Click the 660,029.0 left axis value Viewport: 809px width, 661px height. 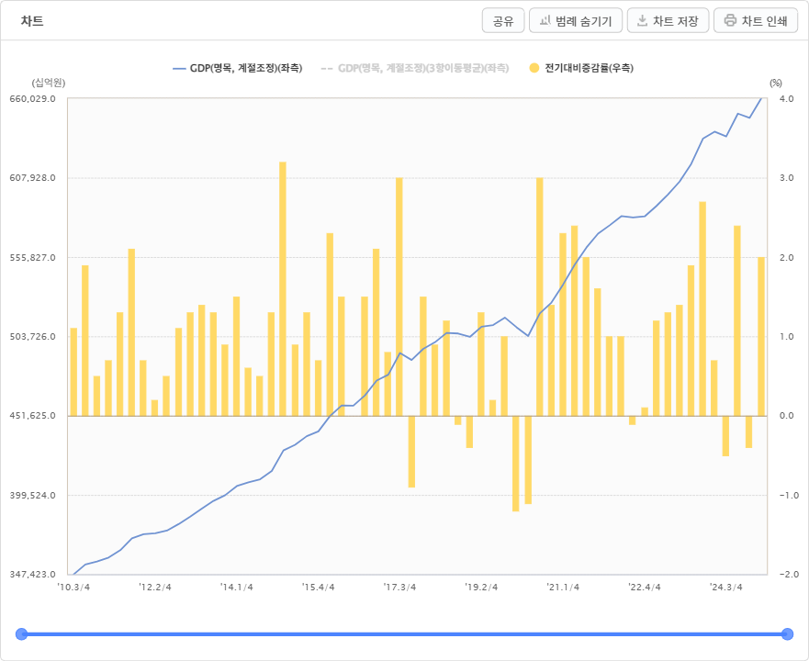tap(32, 98)
